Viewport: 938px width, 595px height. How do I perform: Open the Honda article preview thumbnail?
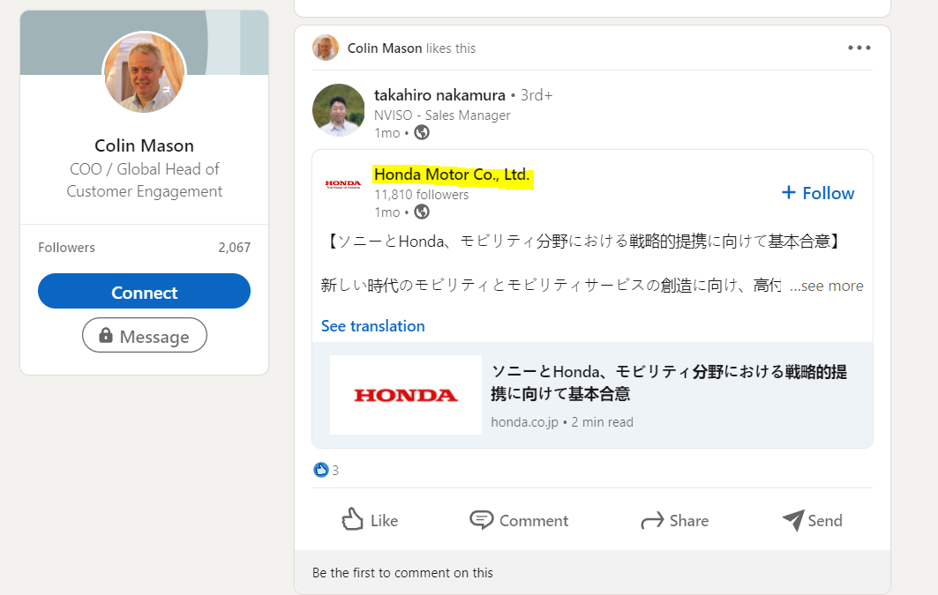coord(406,395)
